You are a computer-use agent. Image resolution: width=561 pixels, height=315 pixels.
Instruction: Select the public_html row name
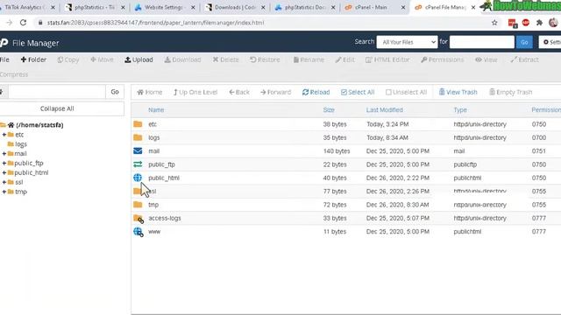pos(164,178)
